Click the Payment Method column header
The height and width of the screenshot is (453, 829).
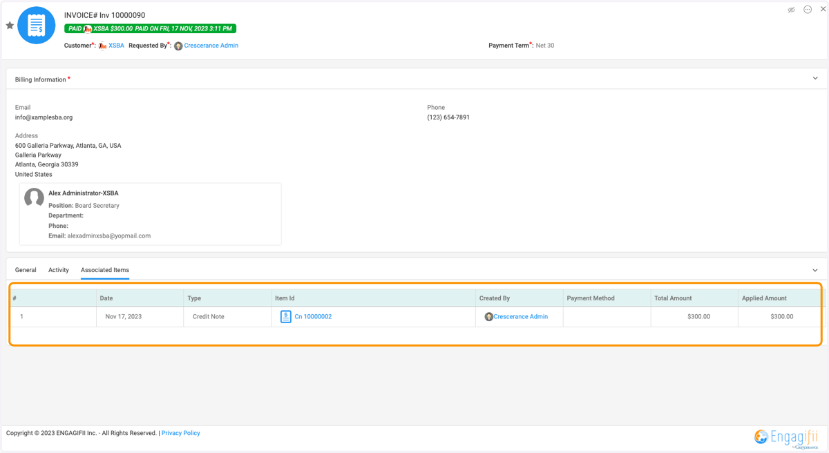pyautogui.click(x=607, y=298)
